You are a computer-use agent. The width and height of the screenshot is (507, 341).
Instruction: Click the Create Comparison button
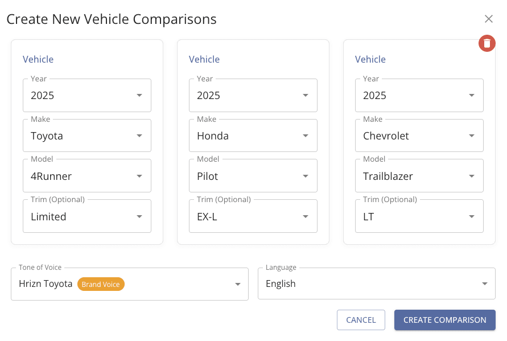(x=444, y=320)
